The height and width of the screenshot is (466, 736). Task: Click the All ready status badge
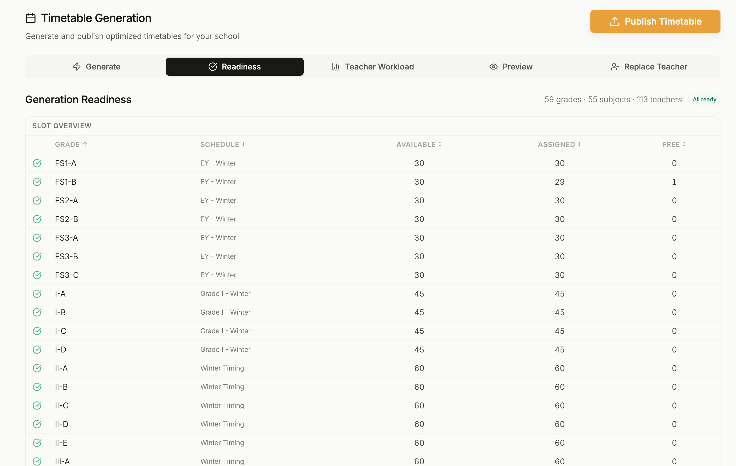704,99
